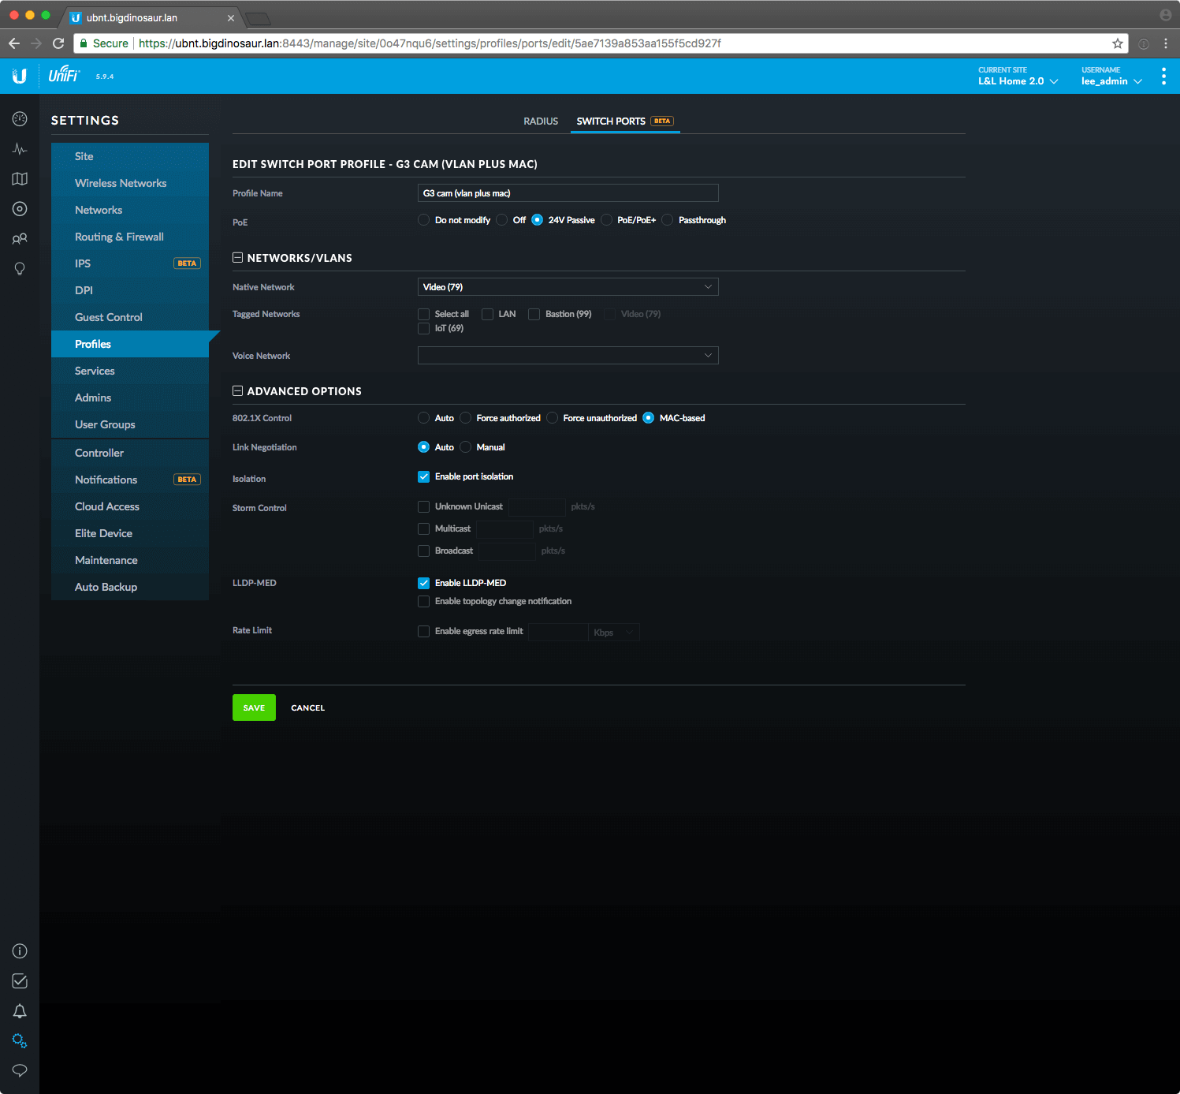Enable the egress rate limit checkbox
This screenshot has width=1180, height=1094.
[424, 631]
